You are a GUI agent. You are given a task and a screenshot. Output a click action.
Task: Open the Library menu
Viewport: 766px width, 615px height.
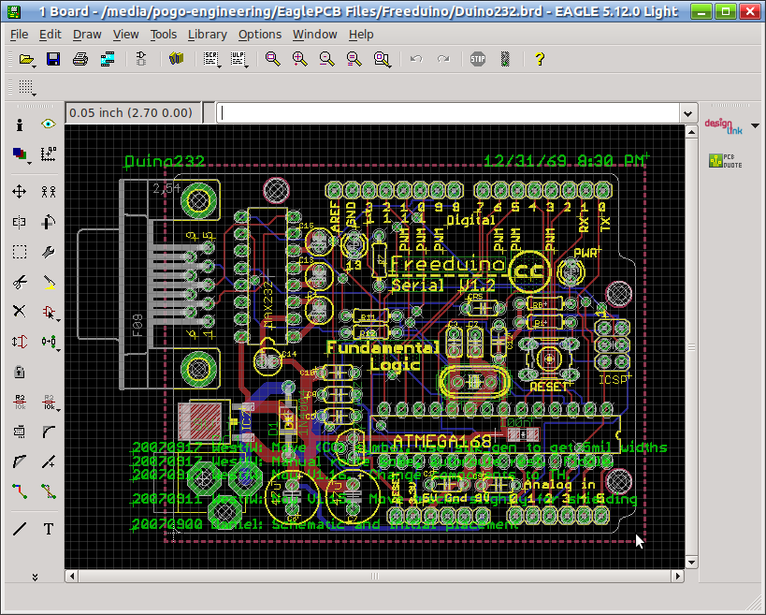click(x=207, y=35)
